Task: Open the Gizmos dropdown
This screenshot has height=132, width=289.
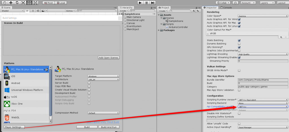Action: click(71, 11)
